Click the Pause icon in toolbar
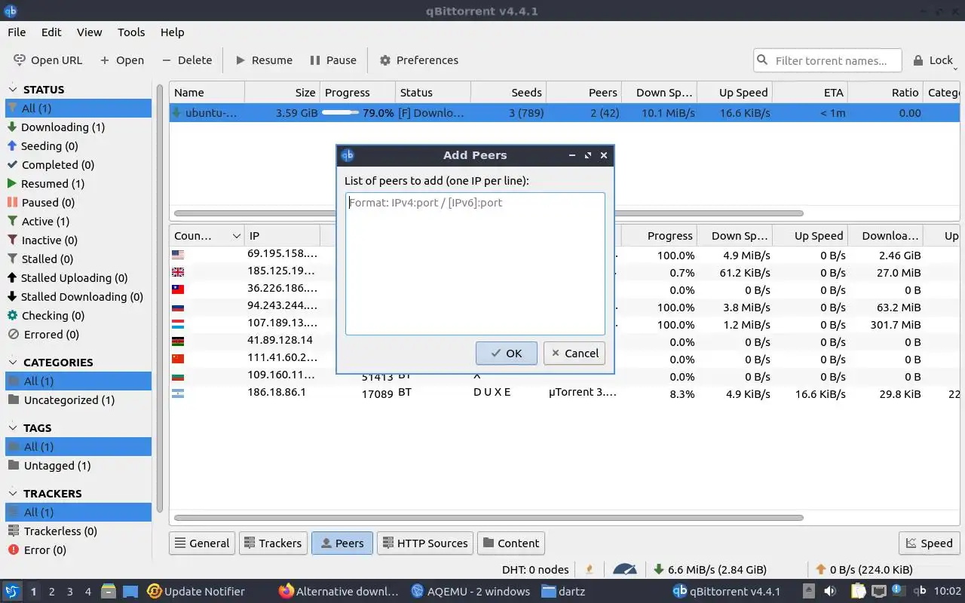 [315, 60]
